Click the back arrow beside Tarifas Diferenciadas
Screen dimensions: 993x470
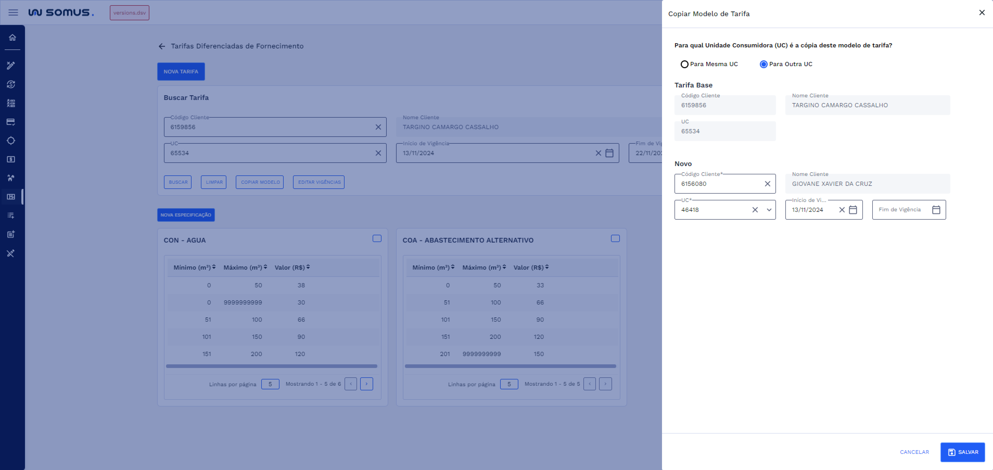coord(162,46)
